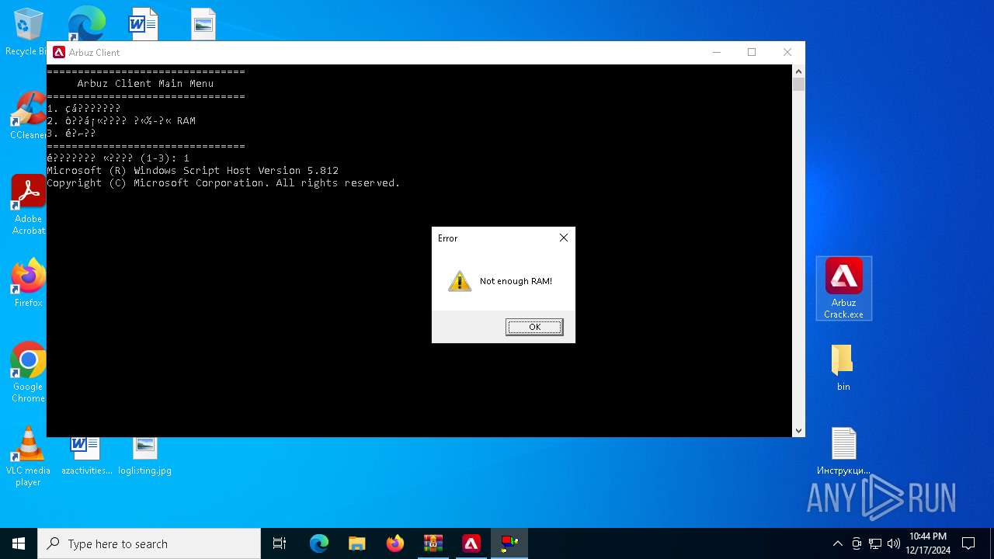This screenshot has width=994, height=559.
Task: Click 'Not enough RAM!' message text
Action: pyautogui.click(x=516, y=281)
